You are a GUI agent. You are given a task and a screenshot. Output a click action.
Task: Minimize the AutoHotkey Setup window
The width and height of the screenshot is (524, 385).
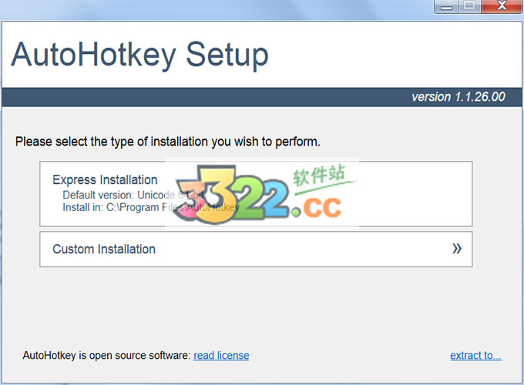(x=446, y=6)
